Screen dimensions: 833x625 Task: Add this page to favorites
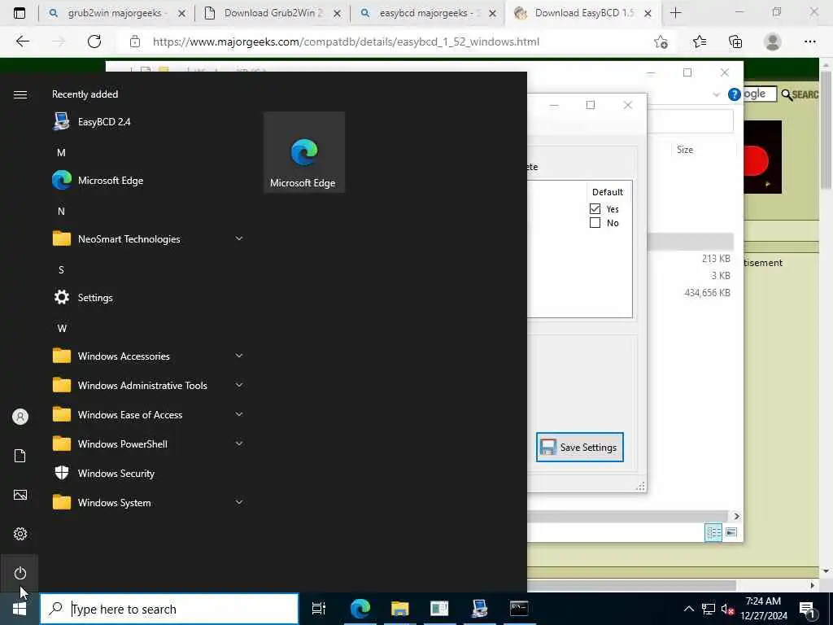tap(661, 42)
